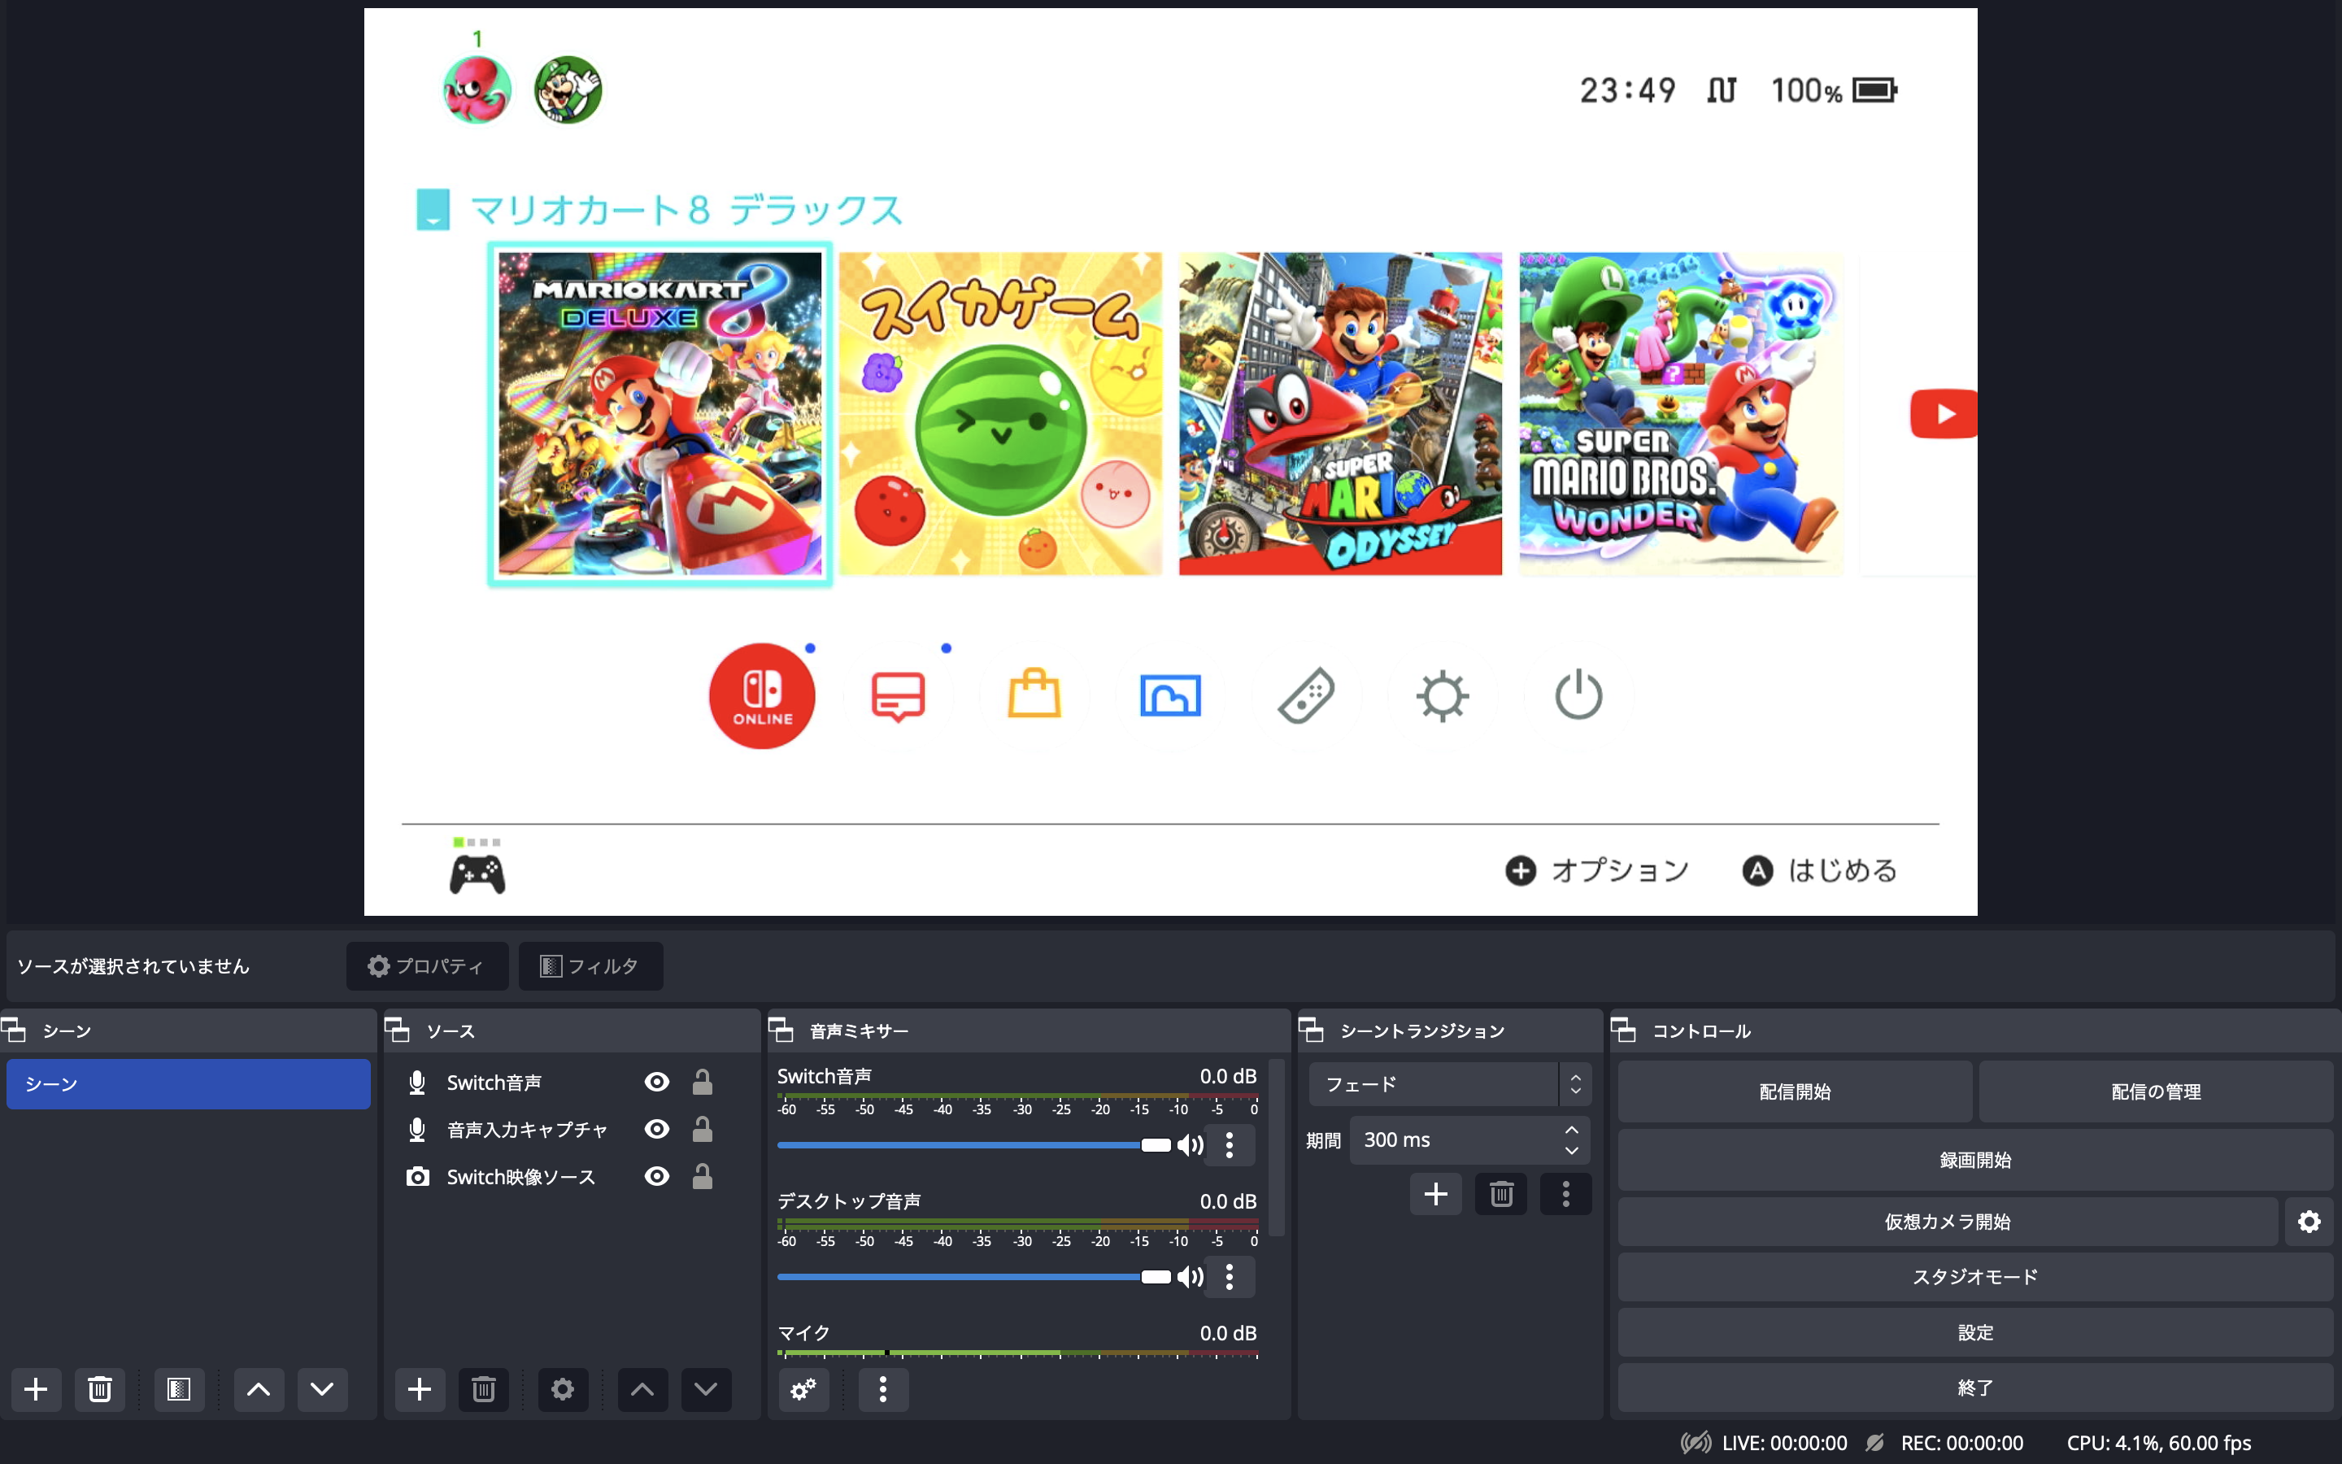Increase transition duration with up stepper
The image size is (2342, 1464).
point(1572,1131)
